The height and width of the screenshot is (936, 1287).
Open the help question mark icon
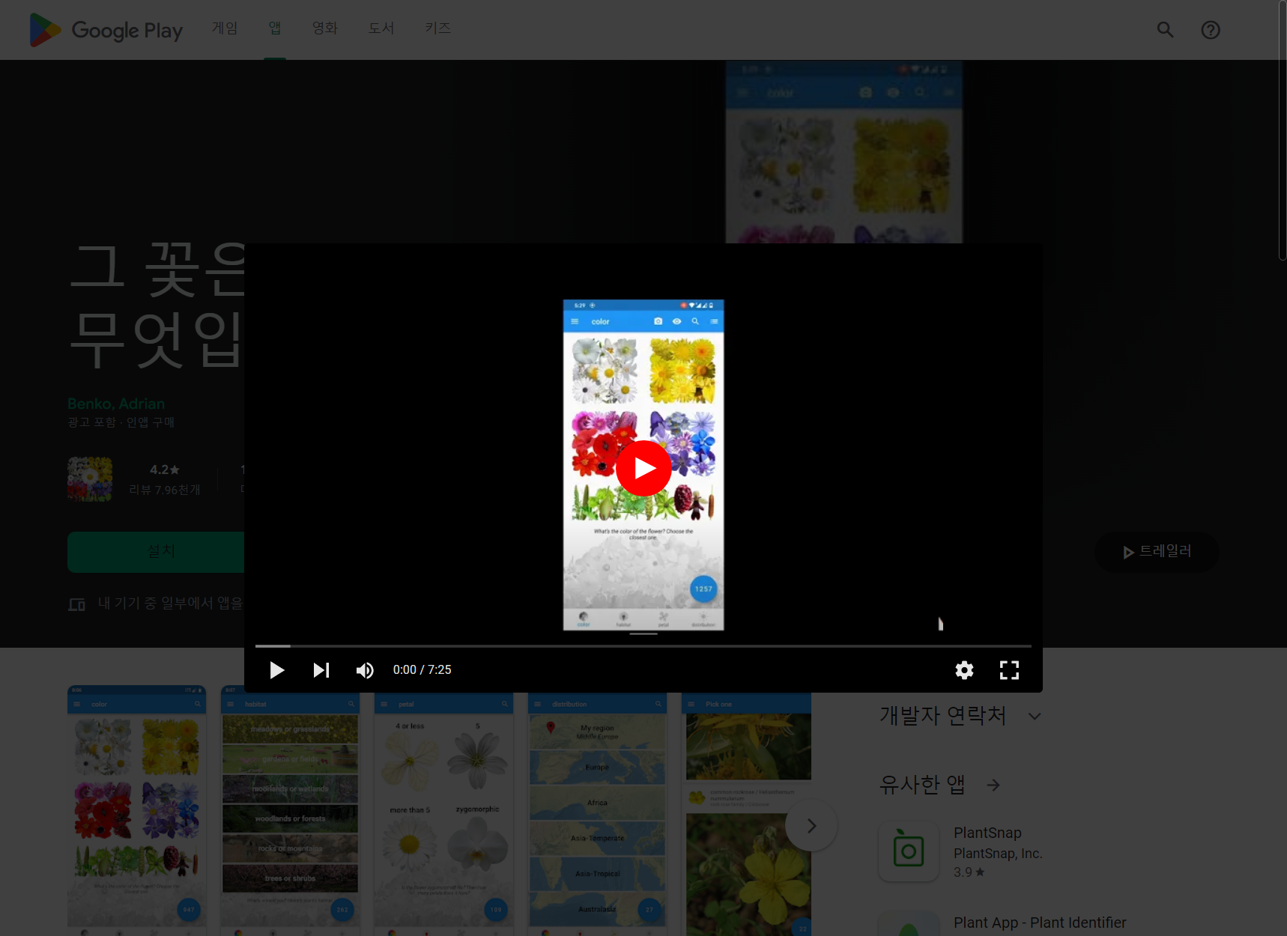pyautogui.click(x=1211, y=30)
